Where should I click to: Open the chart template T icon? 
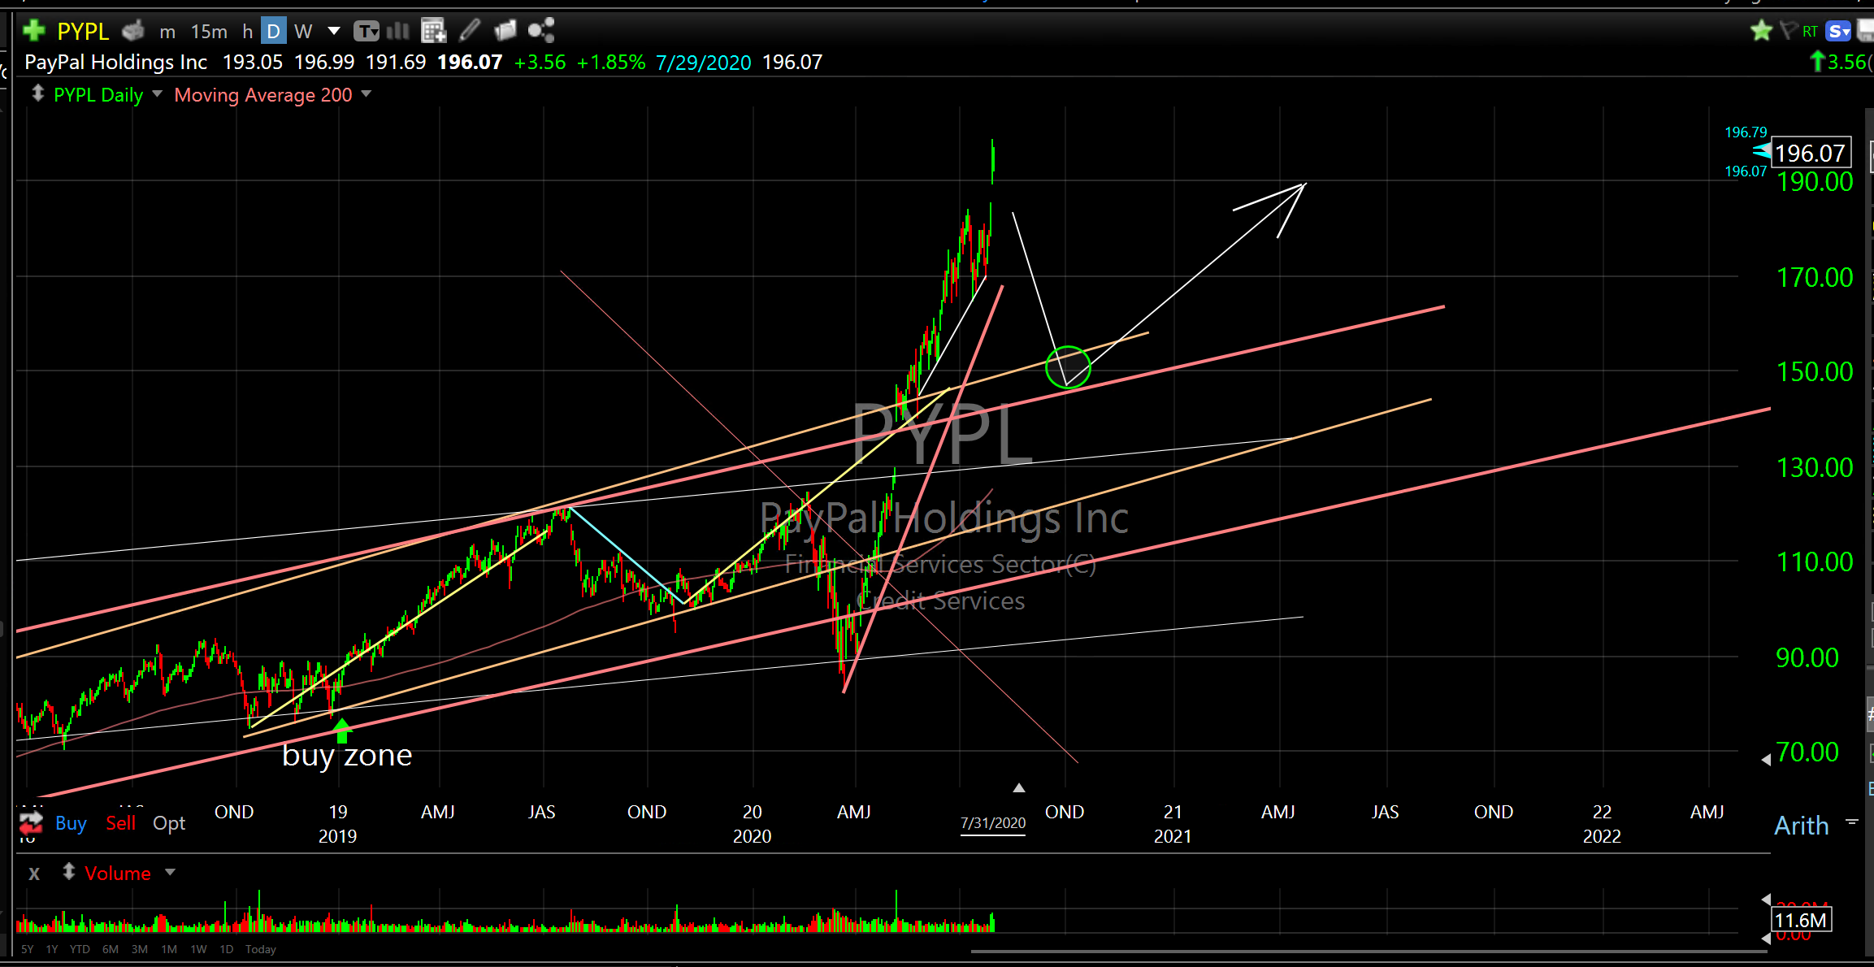367,31
